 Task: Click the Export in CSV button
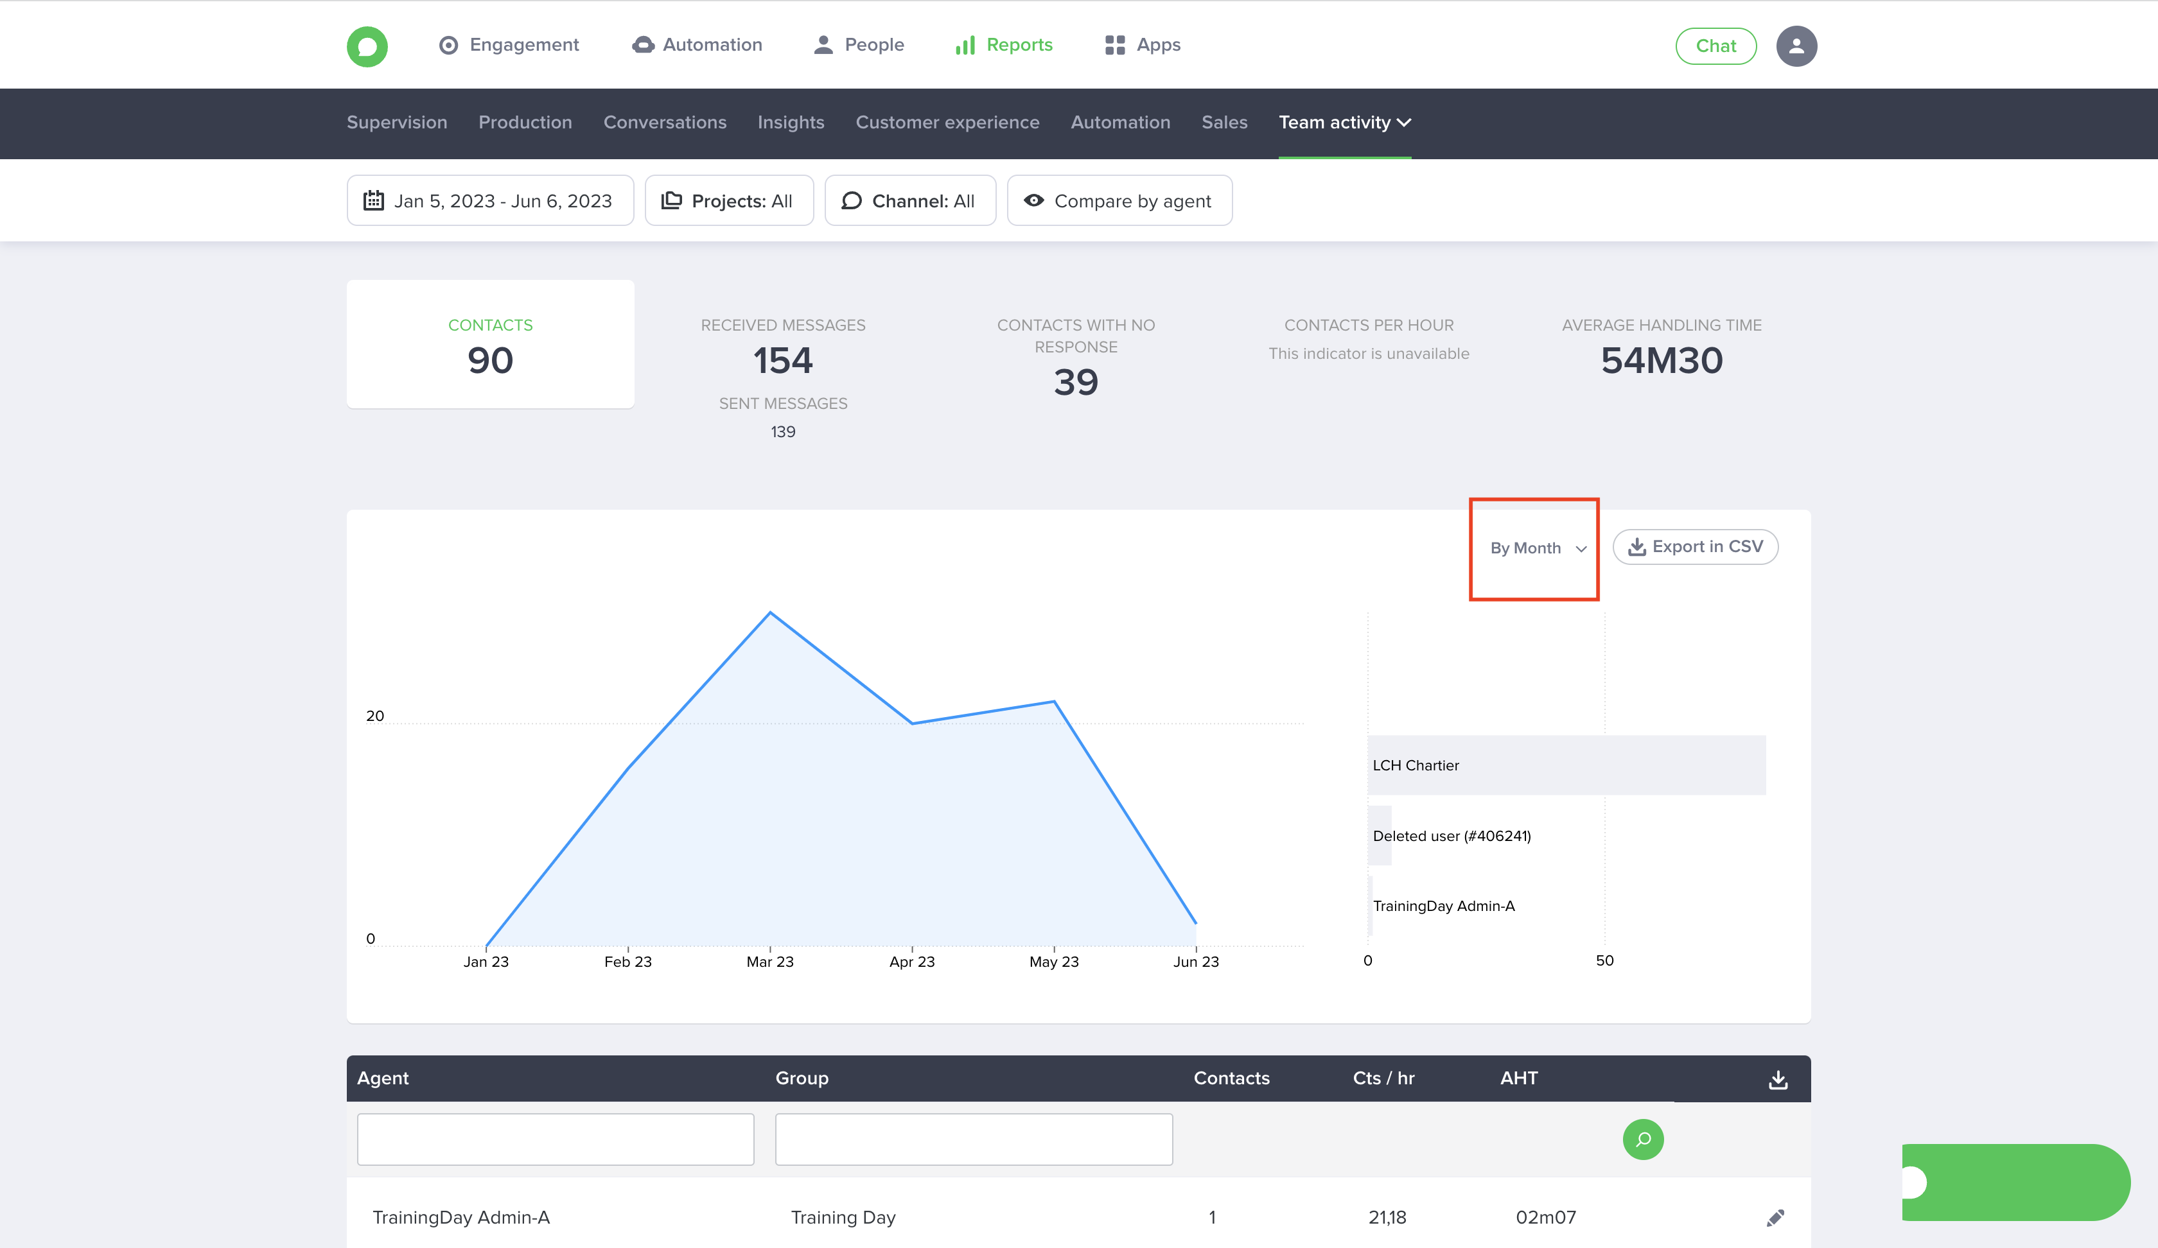pyautogui.click(x=1695, y=547)
